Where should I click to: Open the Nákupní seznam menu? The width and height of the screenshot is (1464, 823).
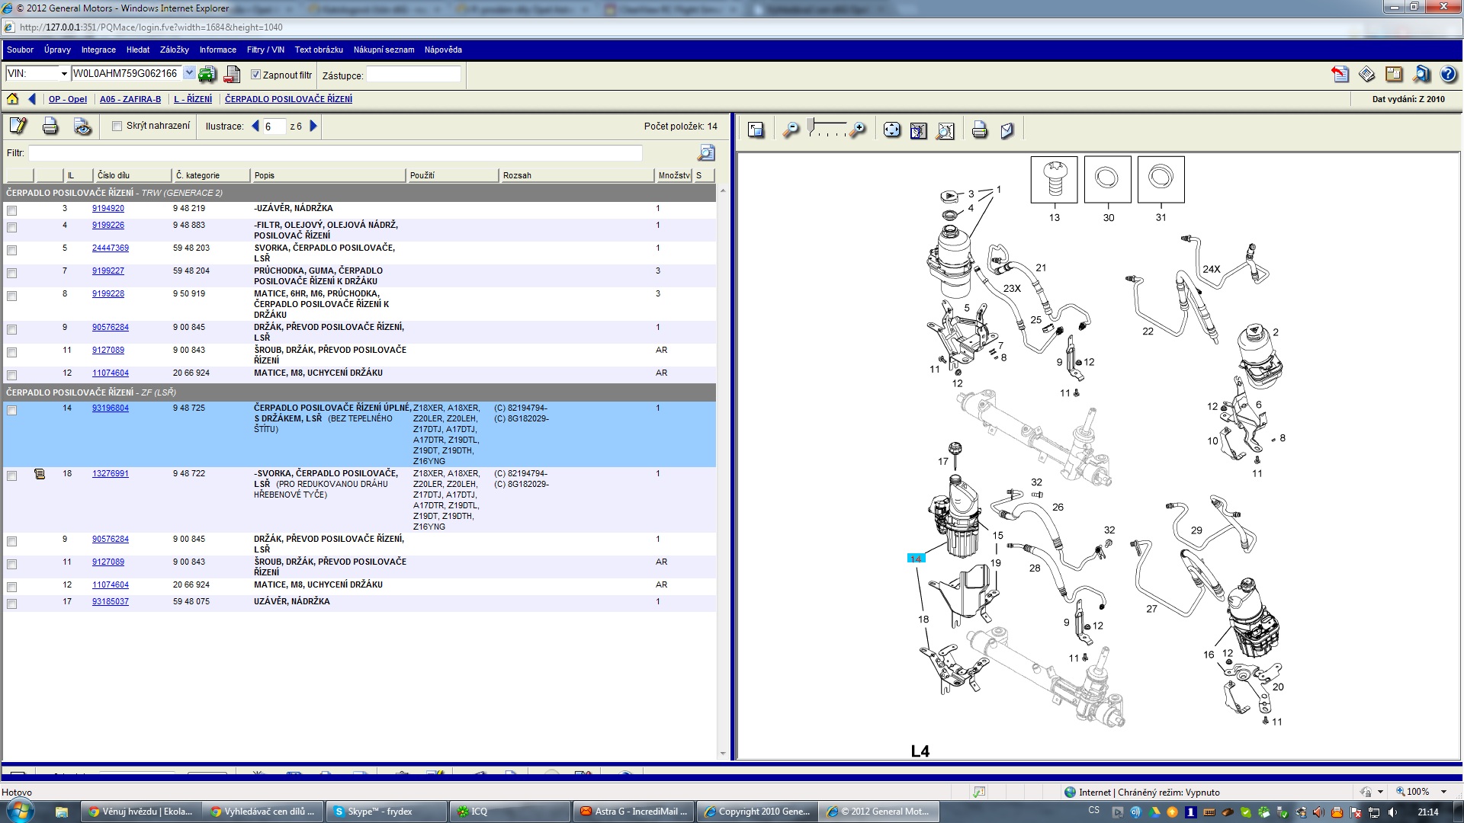click(384, 50)
